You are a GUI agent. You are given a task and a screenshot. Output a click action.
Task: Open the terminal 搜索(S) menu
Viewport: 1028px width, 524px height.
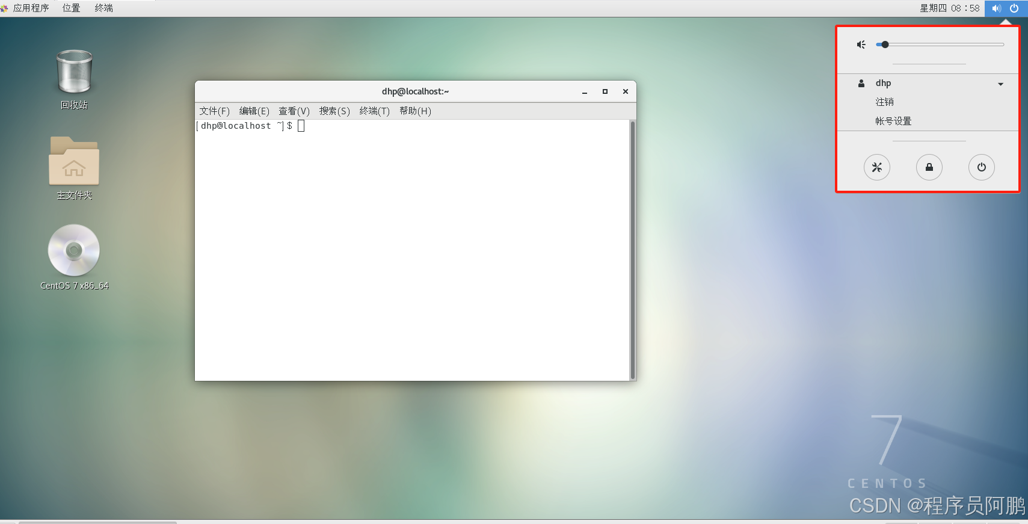334,111
